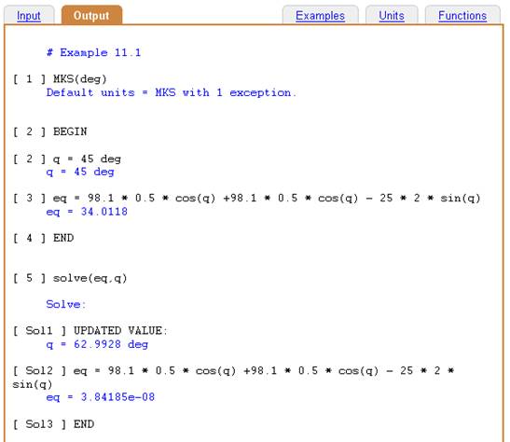Click the '# Example 11.1' comment line
This screenshot has height=442, width=510.
93,52
